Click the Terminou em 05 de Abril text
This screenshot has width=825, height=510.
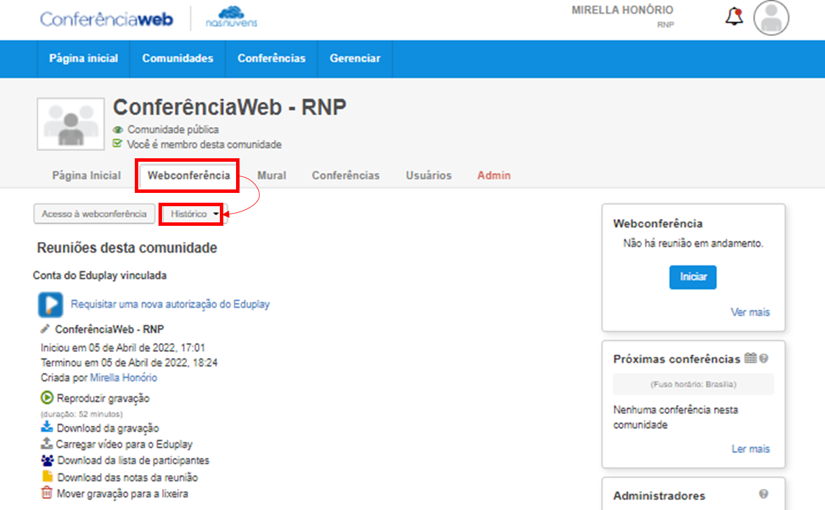point(129,363)
